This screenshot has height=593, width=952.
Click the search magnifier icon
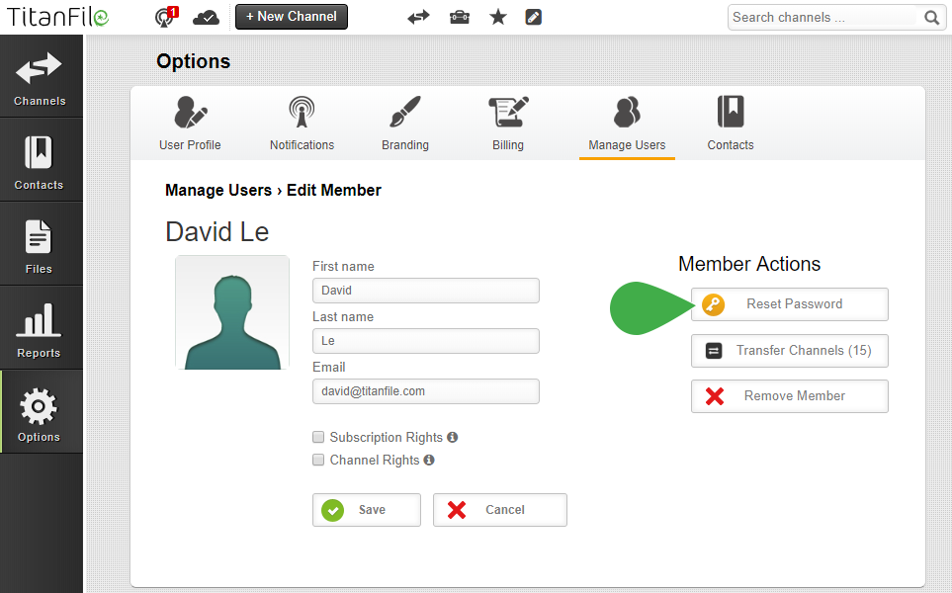(x=931, y=17)
